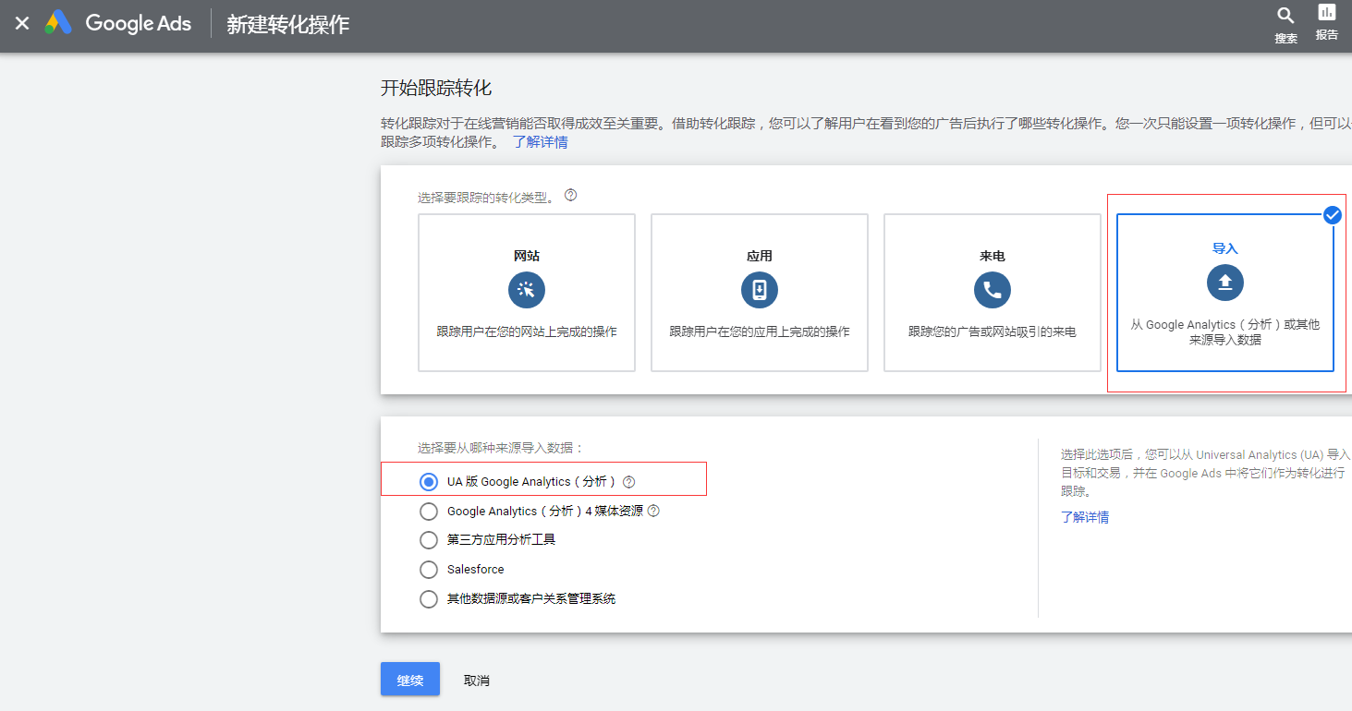
Task: Click the 选择要从哪种来源导入数据 label
Action: coord(501,448)
